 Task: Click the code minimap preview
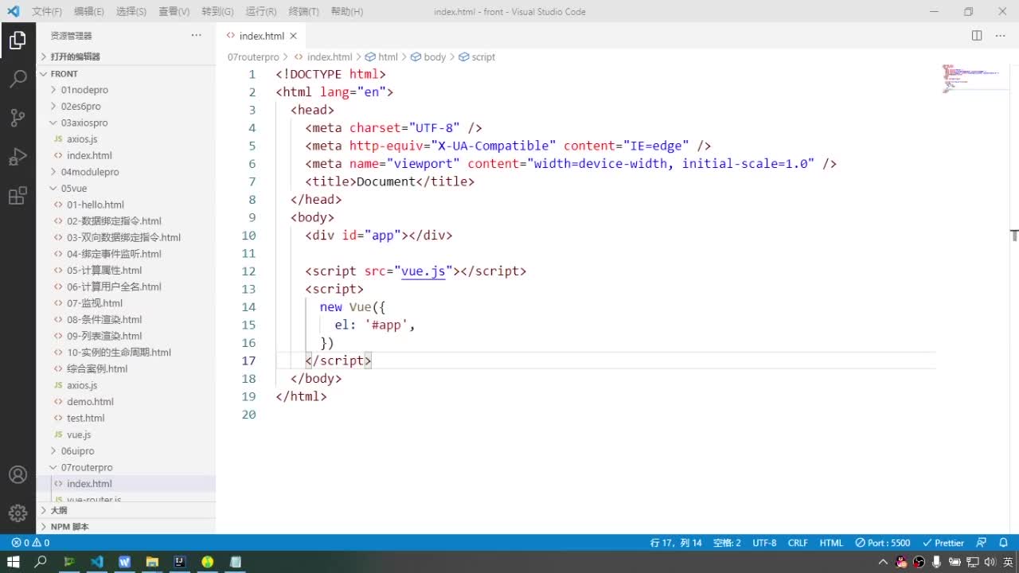point(973,79)
